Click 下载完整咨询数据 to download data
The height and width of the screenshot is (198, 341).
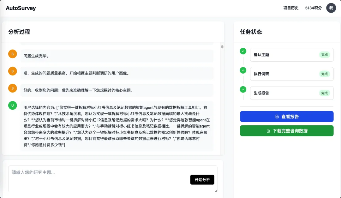point(287,131)
